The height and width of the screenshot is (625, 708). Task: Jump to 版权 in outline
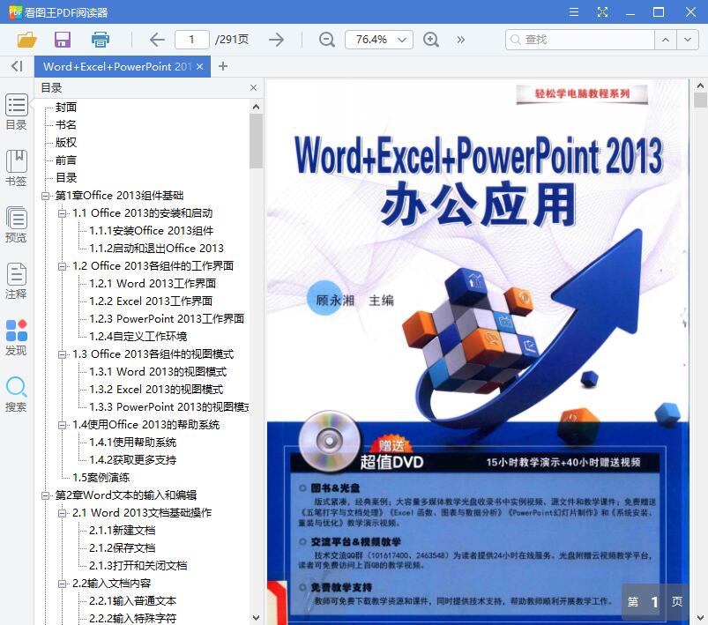66,142
